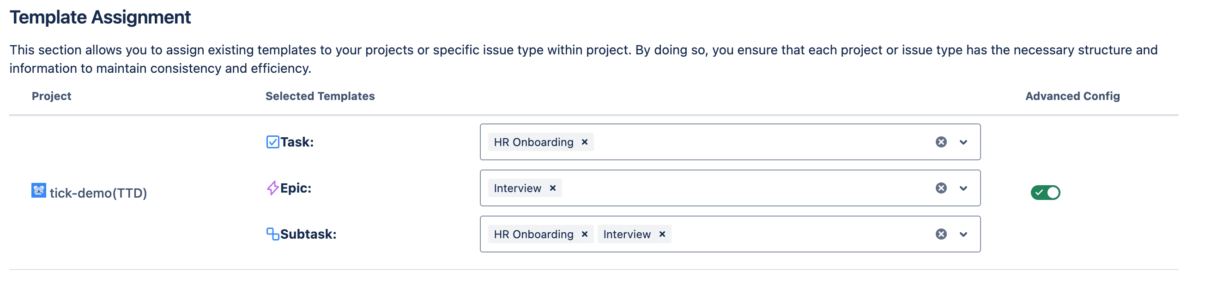This screenshot has width=1211, height=293.
Task: Remove HR Onboarding tag from Task
Action: coord(584,142)
